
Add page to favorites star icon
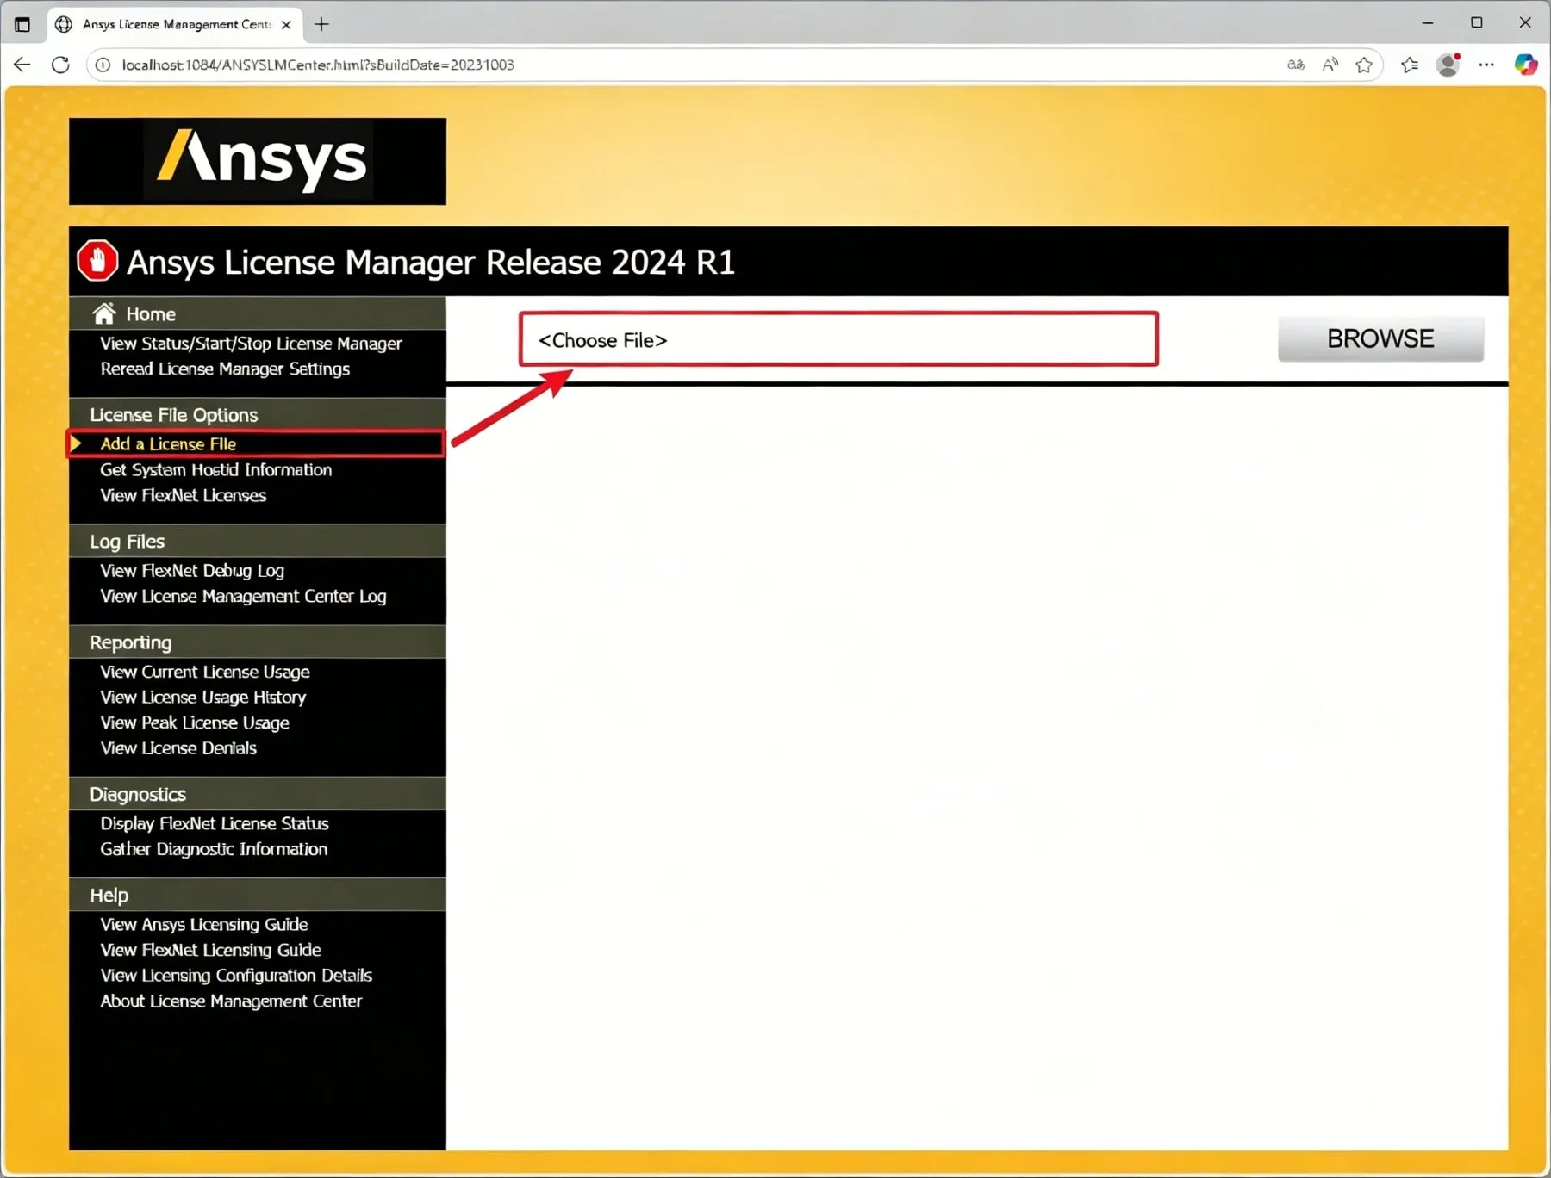[1364, 65]
